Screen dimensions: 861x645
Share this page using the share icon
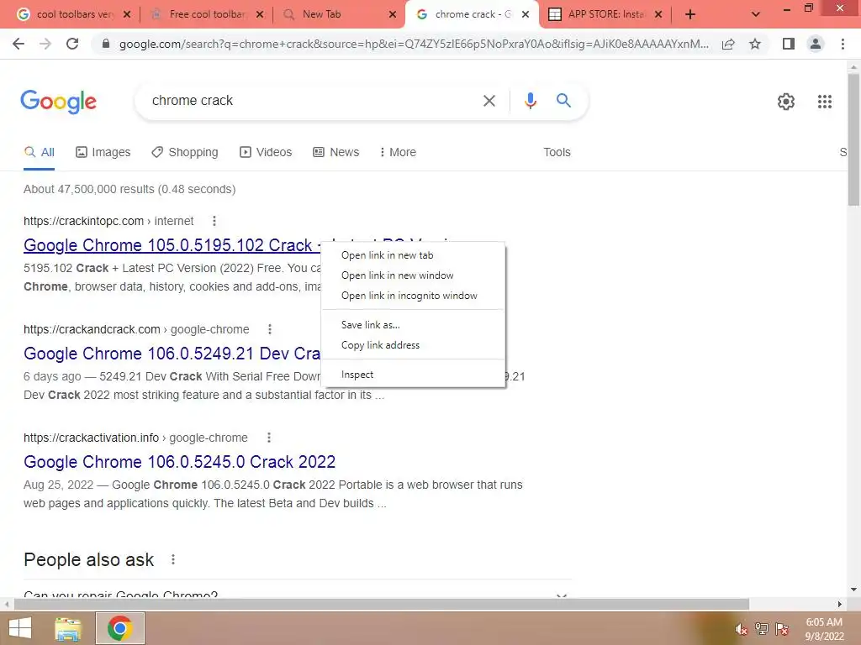point(728,44)
